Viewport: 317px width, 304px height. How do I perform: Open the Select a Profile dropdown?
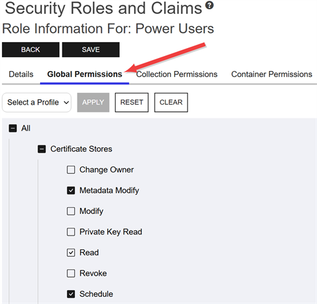click(x=37, y=103)
